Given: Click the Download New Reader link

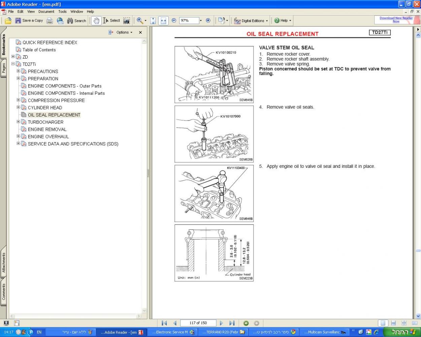Looking at the screenshot, I should pos(396,20).
